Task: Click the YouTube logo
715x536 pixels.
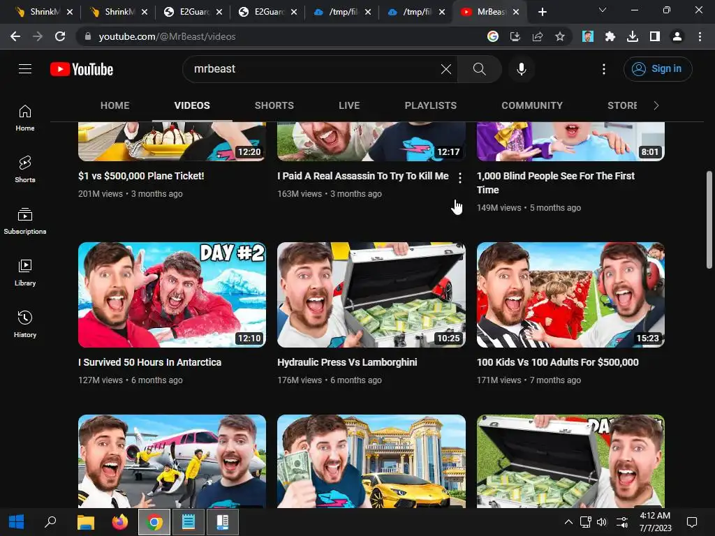Action: click(x=82, y=69)
